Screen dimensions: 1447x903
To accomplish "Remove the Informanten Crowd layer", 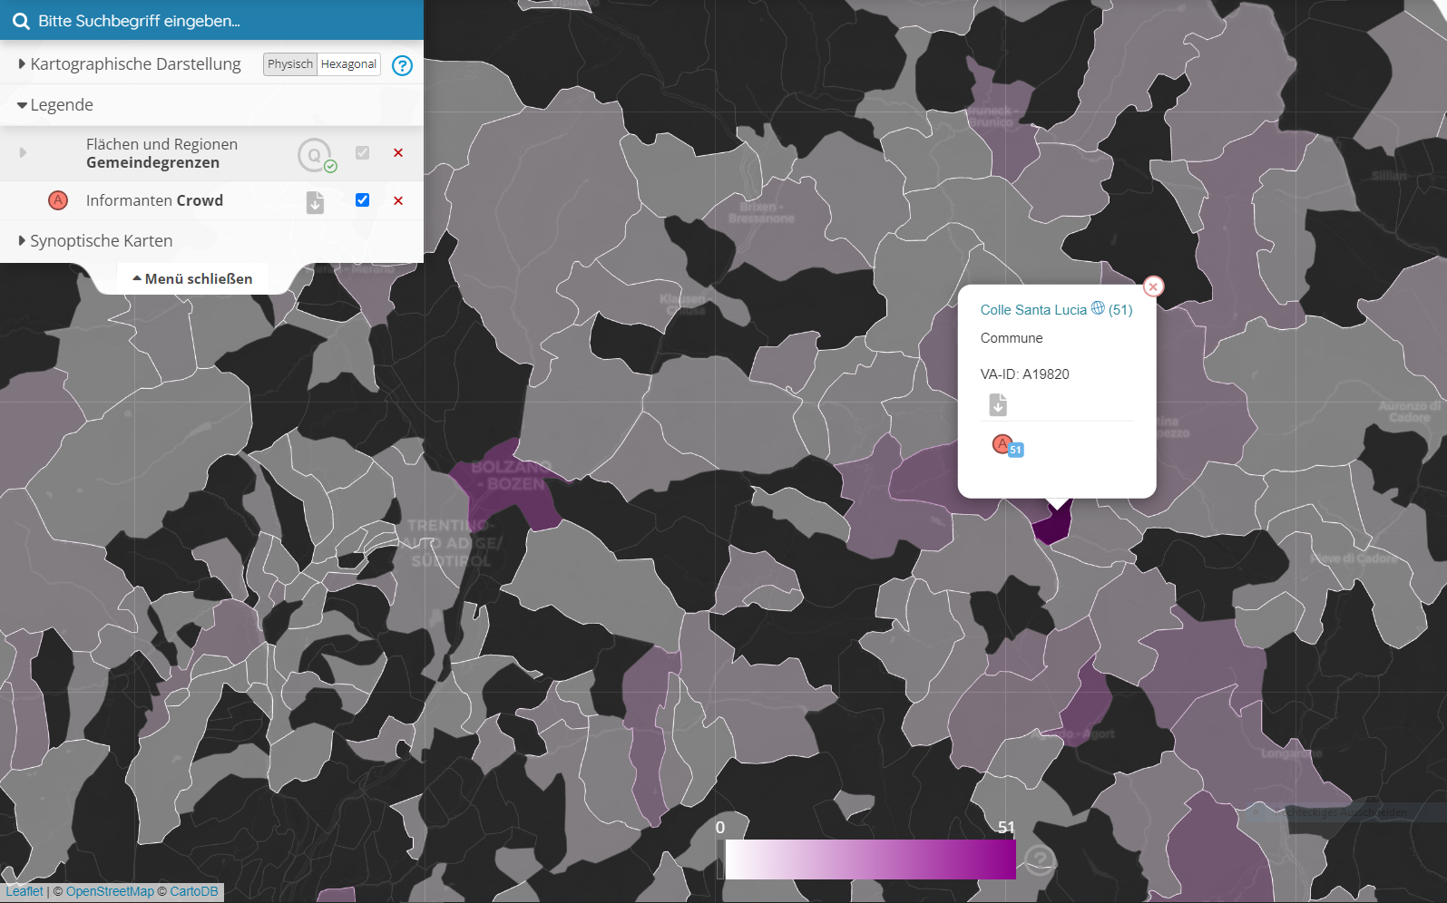I will tap(398, 200).
